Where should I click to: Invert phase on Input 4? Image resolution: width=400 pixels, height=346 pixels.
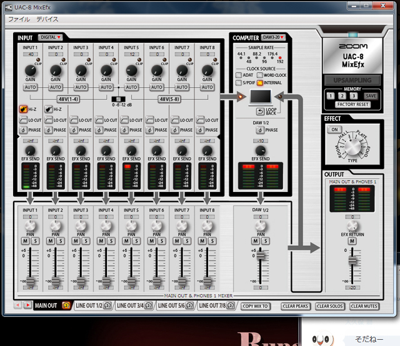[x=99, y=130]
